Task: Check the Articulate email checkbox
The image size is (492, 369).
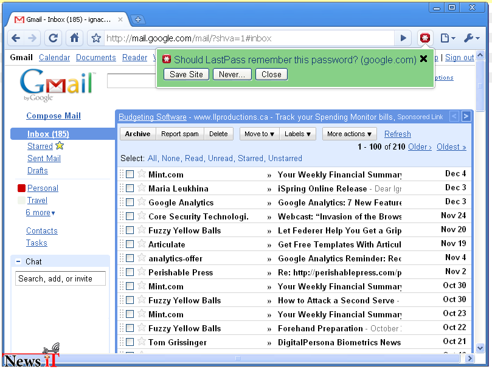Action: point(130,244)
